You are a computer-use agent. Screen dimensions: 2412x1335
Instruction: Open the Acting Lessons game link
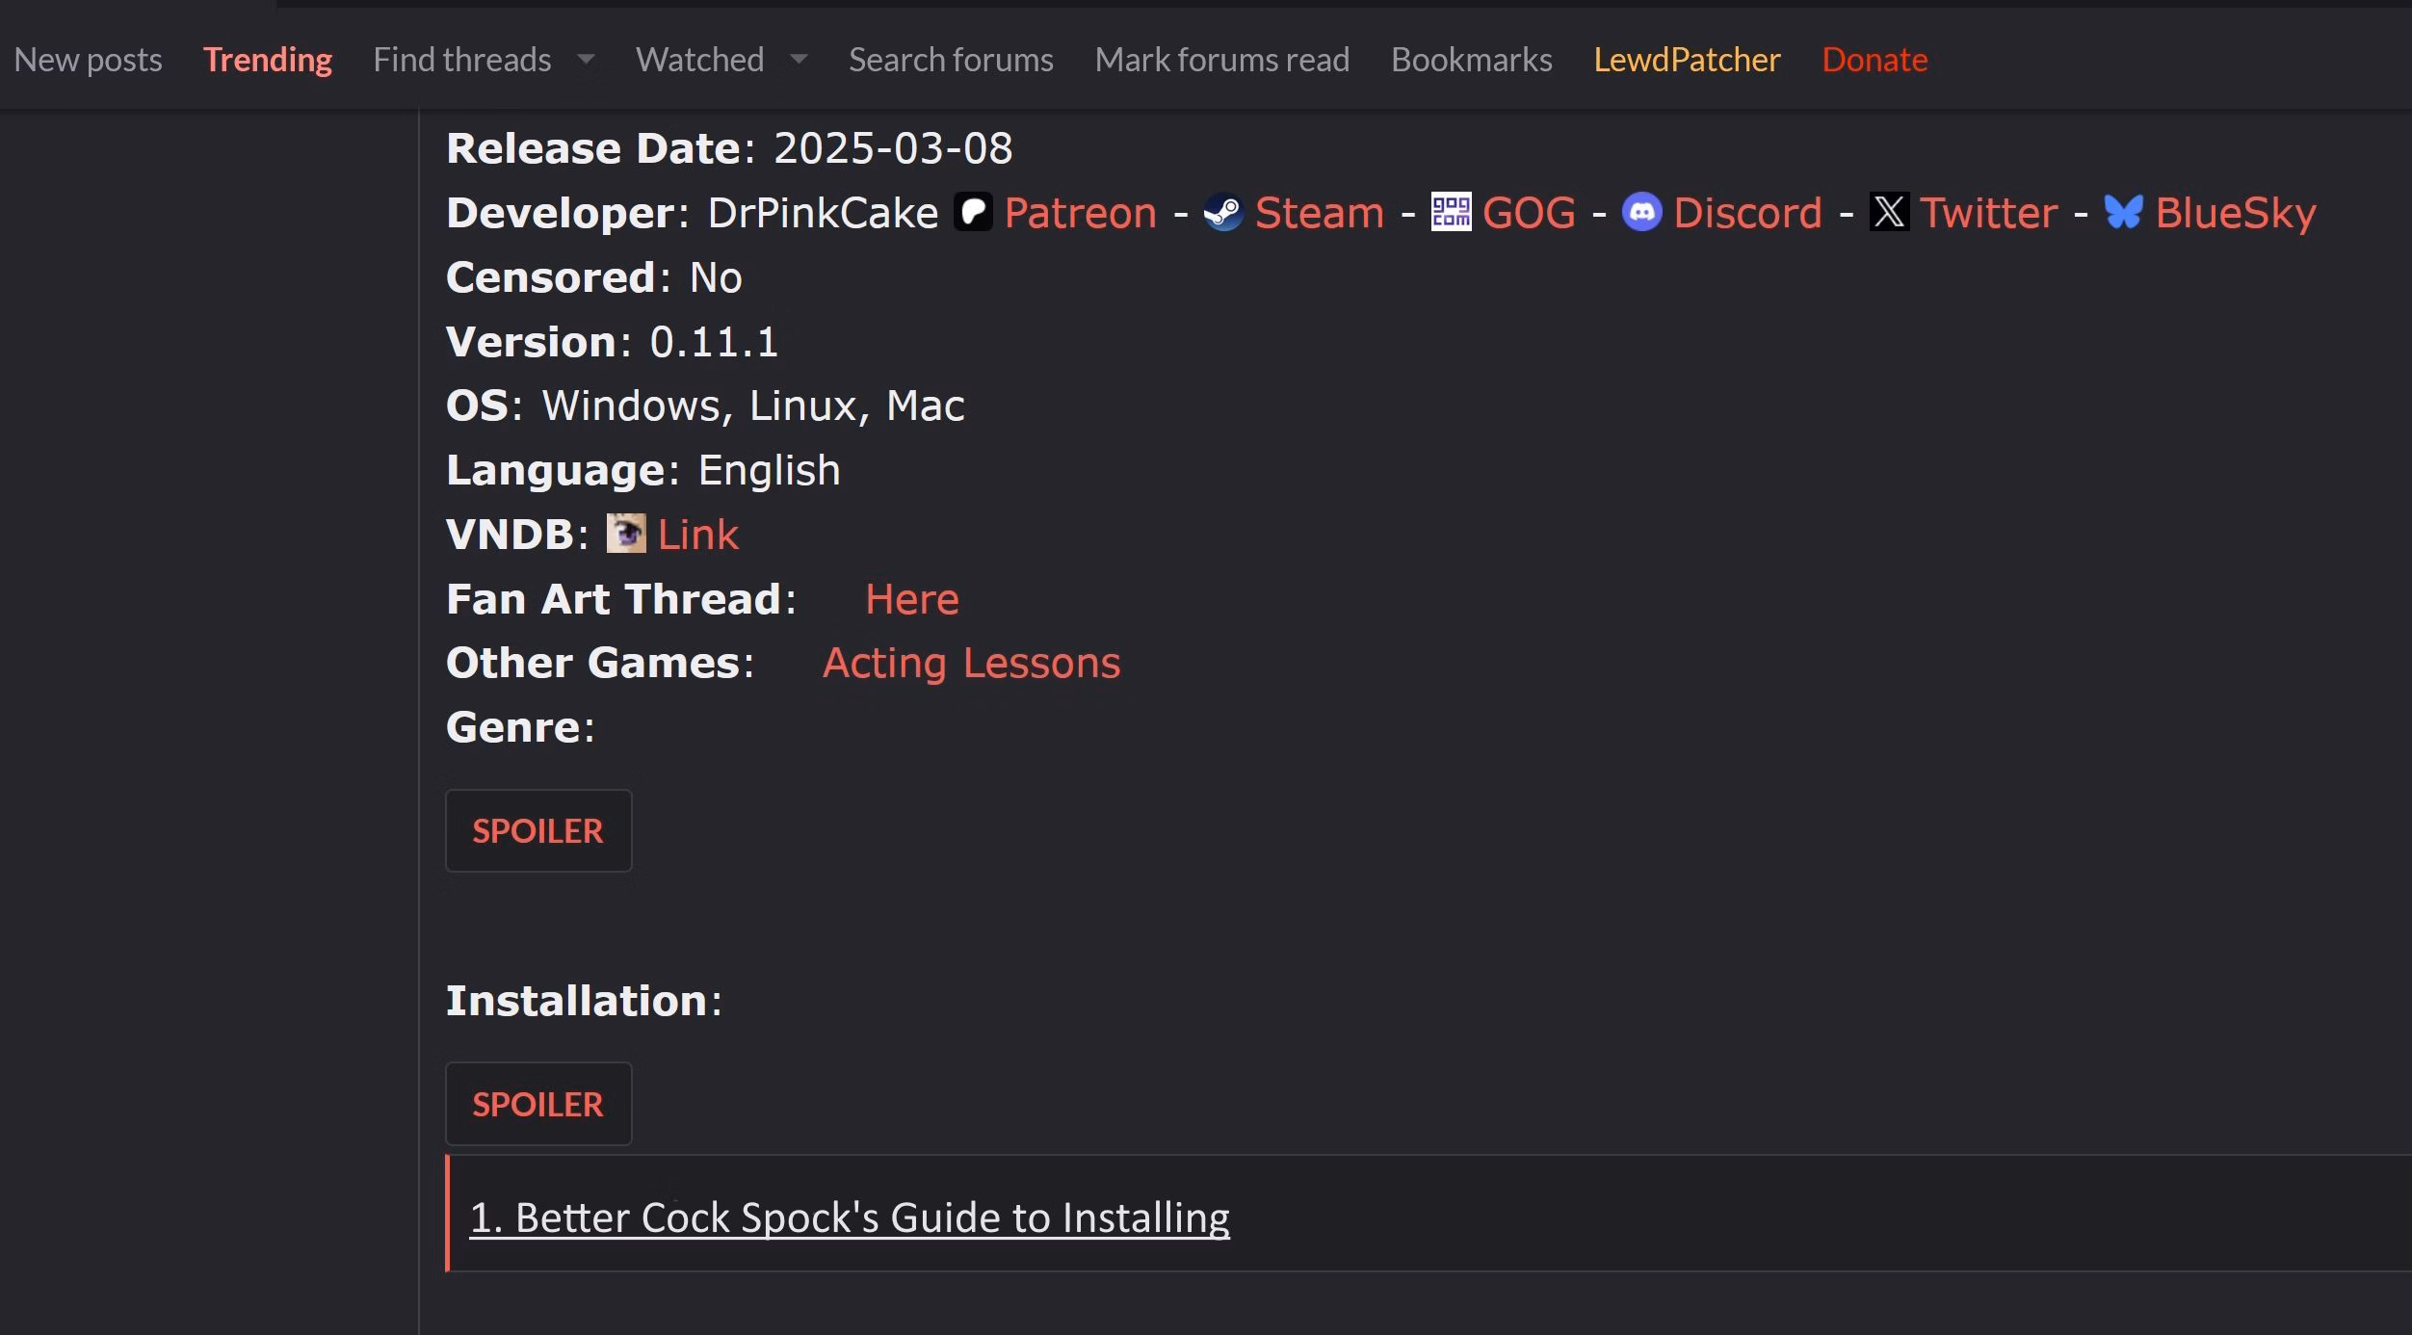tap(971, 663)
